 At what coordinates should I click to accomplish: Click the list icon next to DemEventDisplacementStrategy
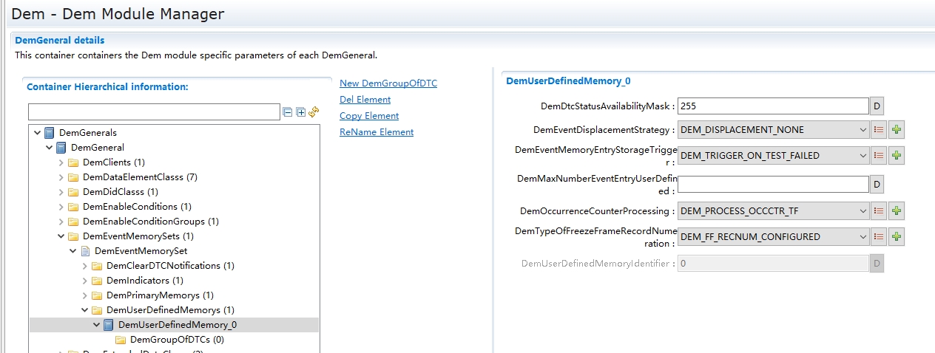879,130
